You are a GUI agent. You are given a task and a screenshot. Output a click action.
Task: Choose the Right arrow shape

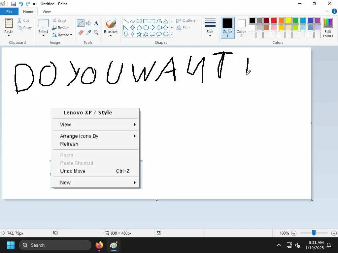coord(152,28)
